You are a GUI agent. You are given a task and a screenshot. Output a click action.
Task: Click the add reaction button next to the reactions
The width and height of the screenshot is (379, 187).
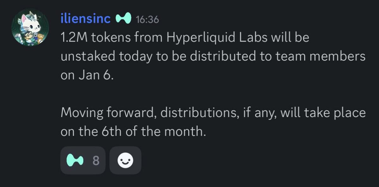(x=125, y=160)
